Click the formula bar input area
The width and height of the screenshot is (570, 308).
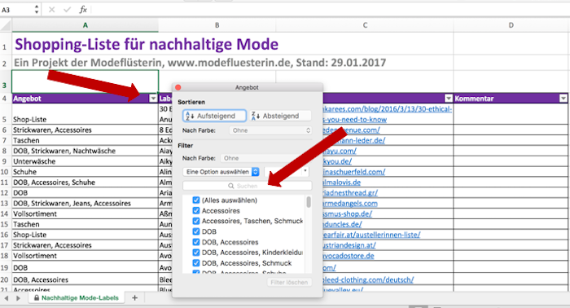click(330, 10)
